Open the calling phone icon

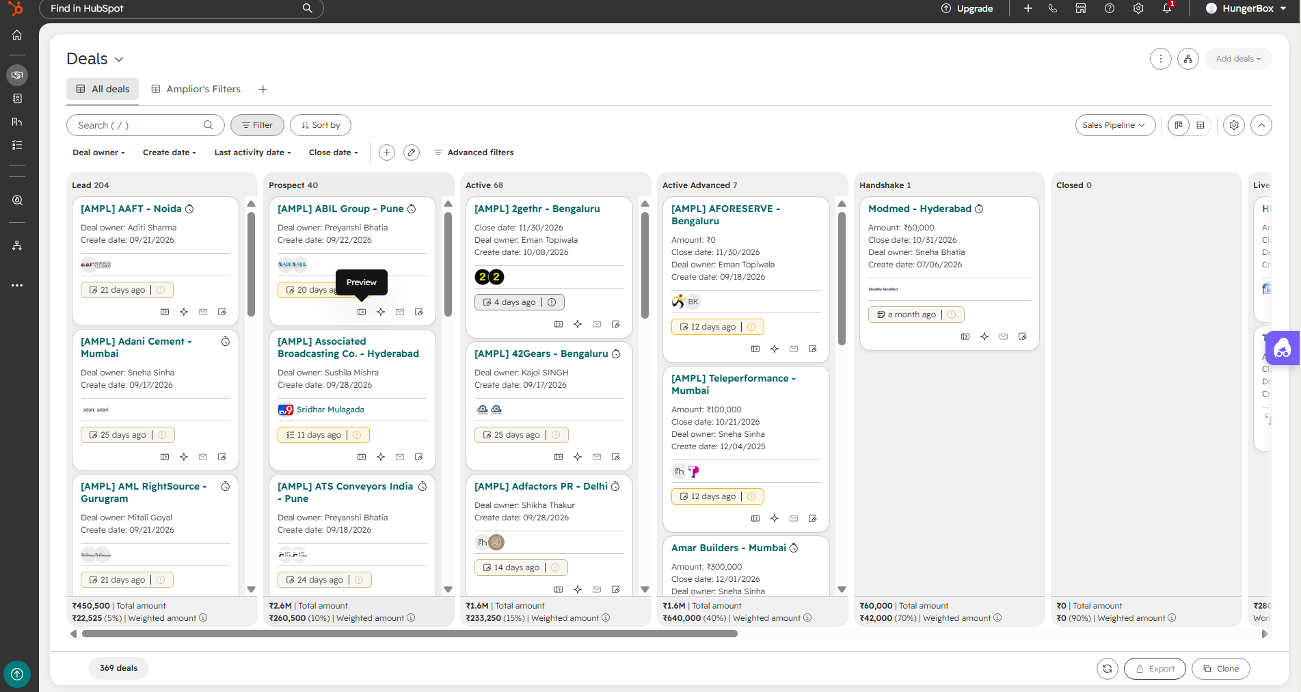1053,8
